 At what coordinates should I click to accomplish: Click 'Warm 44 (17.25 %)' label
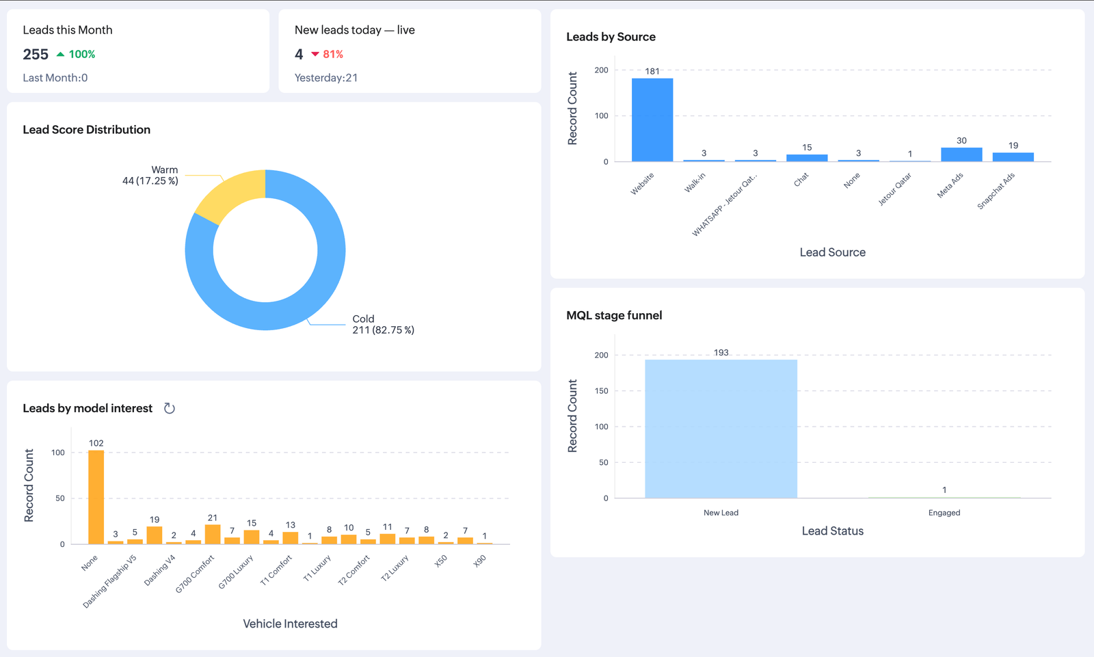point(150,175)
